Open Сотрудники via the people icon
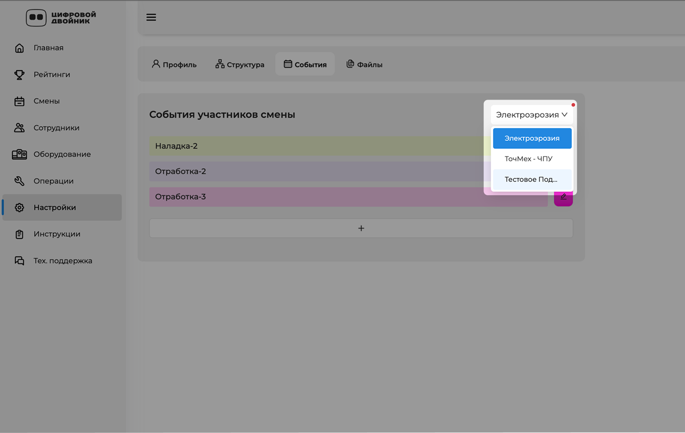The width and height of the screenshot is (685, 433). click(19, 128)
